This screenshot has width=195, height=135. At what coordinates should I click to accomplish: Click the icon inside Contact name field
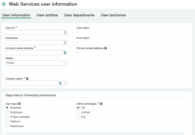[60, 83]
